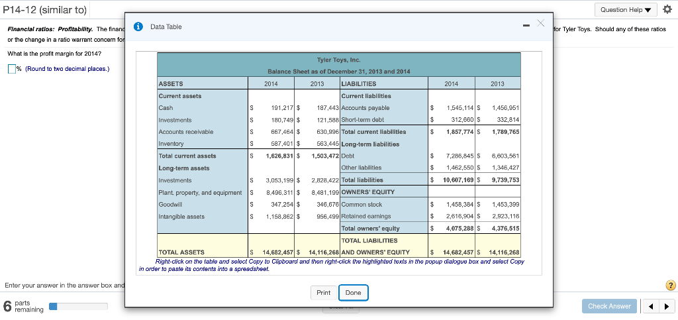Select Cash 2013 value 187,443
The image size is (678, 320).
(x=327, y=108)
